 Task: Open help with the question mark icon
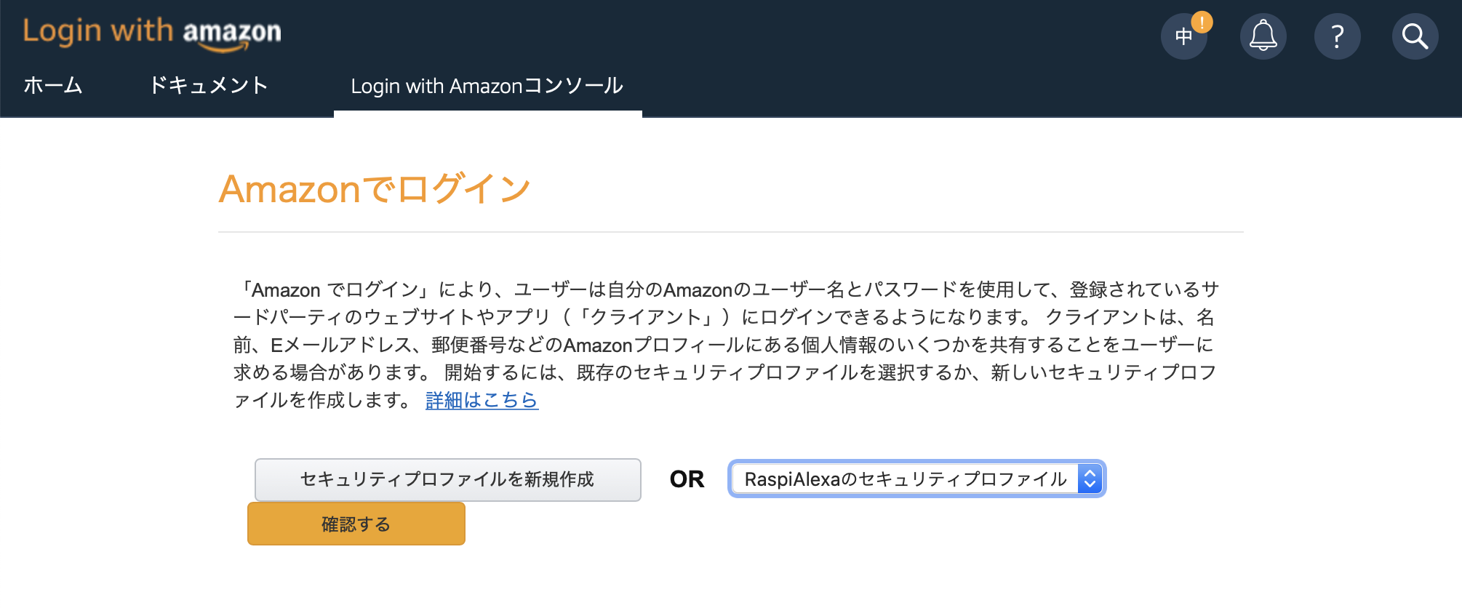(1337, 36)
